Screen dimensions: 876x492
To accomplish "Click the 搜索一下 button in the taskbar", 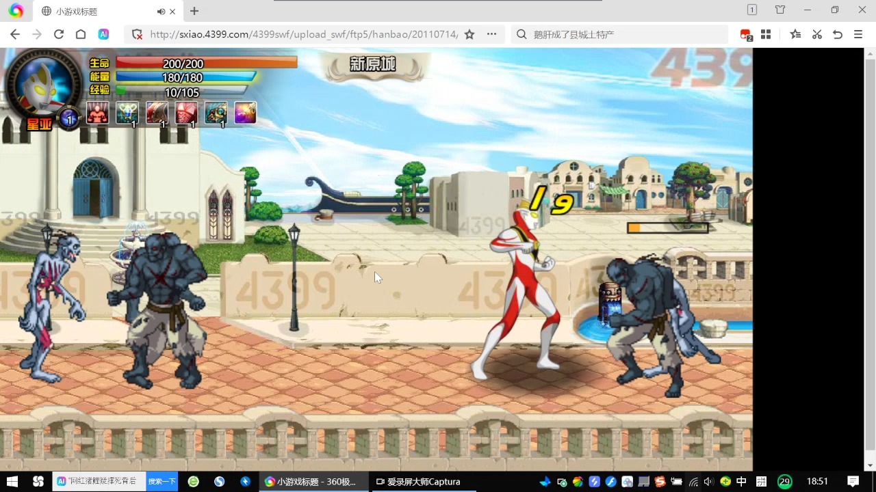I will [162, 482].
